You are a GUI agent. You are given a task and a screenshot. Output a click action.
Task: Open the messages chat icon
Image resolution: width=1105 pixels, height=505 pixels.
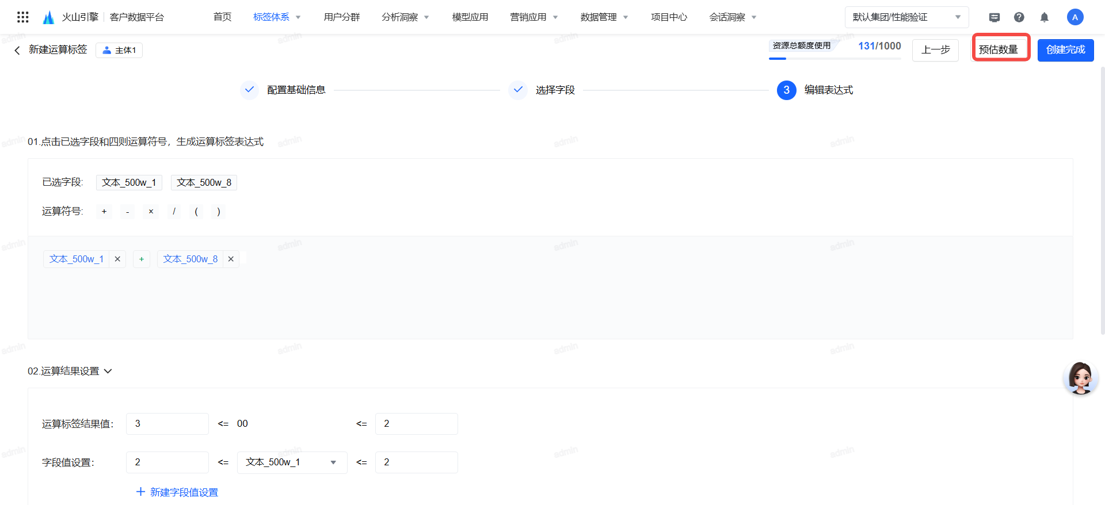995,17
